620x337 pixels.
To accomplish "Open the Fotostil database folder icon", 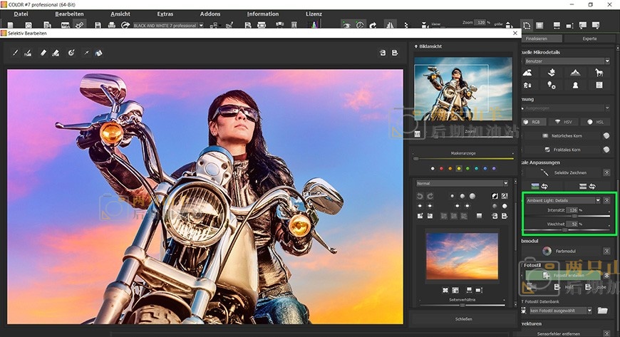I will click(602, 311).
